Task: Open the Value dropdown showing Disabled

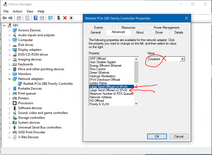Action: coord(182,59)
